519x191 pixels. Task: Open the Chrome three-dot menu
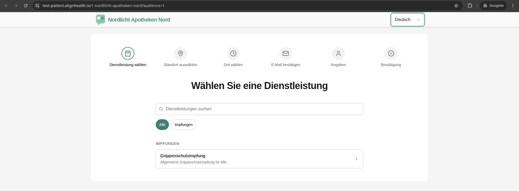513,5
